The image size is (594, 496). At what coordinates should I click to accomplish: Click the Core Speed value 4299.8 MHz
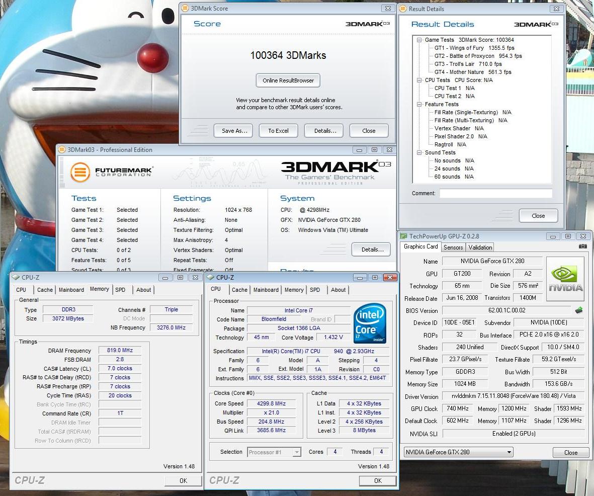pos(271,403)
